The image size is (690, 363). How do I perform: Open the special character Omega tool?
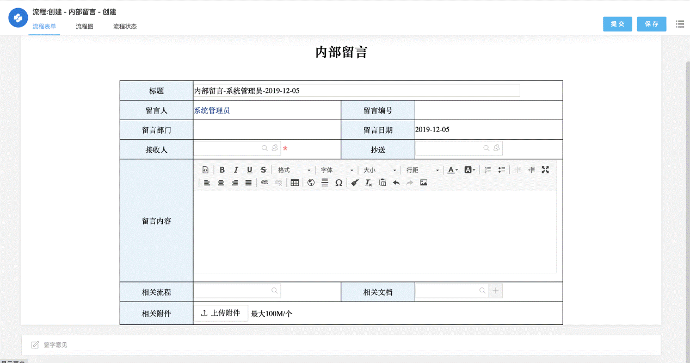[x=338, y=183]
